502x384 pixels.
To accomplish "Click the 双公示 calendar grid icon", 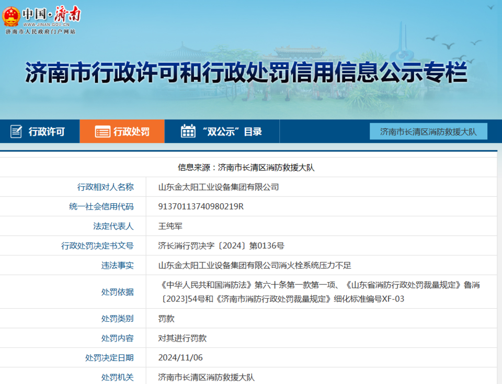I will (188, 132).
